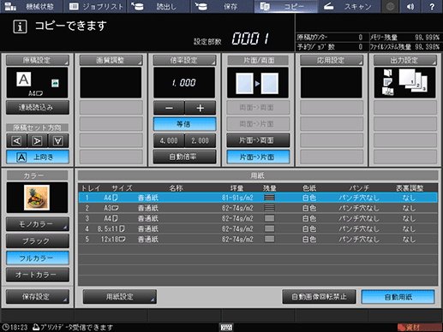The width and height of the screenshot is (443, 332).
Task: Select left-rotated original direction icon
Action: point(16,141)
